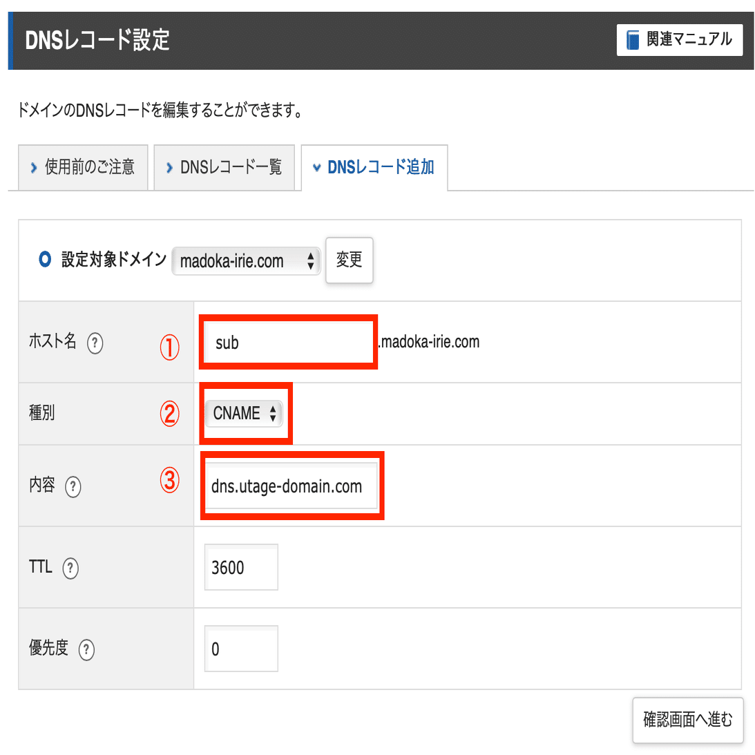Select the DNSレコード追加 tab

coord(374,168)
